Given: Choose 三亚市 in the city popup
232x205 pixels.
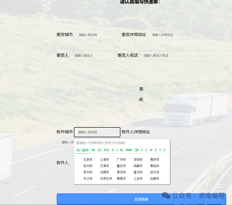Looking at the screenshot, I should click(x=138, y=178).
